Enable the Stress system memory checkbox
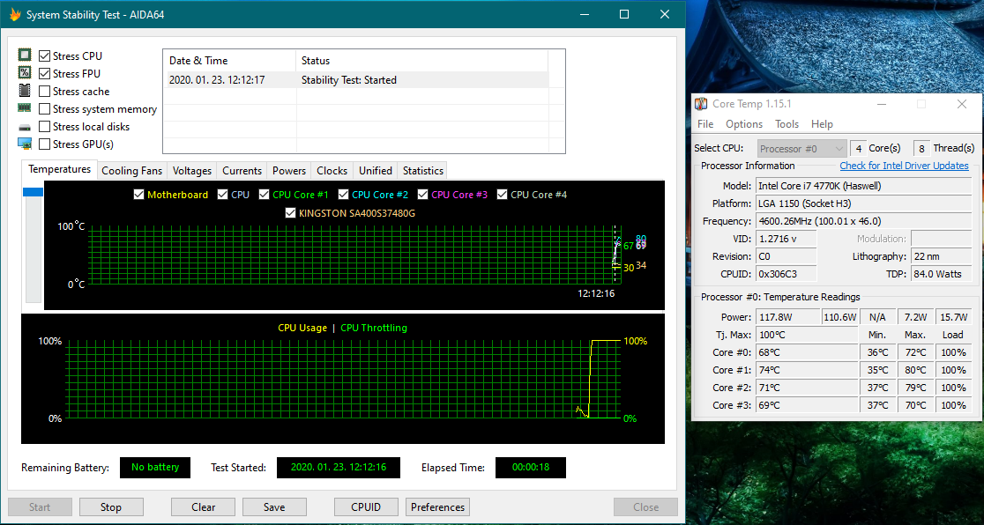Viewport: 984px width, 525px height. pos(45,108)
